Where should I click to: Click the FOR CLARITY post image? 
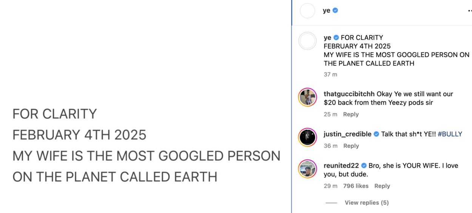(x=146, y=107)
